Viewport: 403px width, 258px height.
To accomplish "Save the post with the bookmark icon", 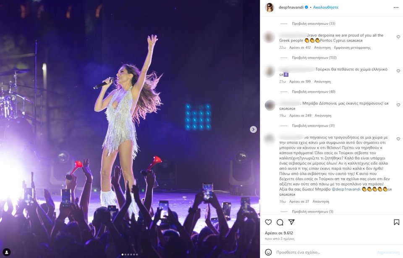I will 397,222.
